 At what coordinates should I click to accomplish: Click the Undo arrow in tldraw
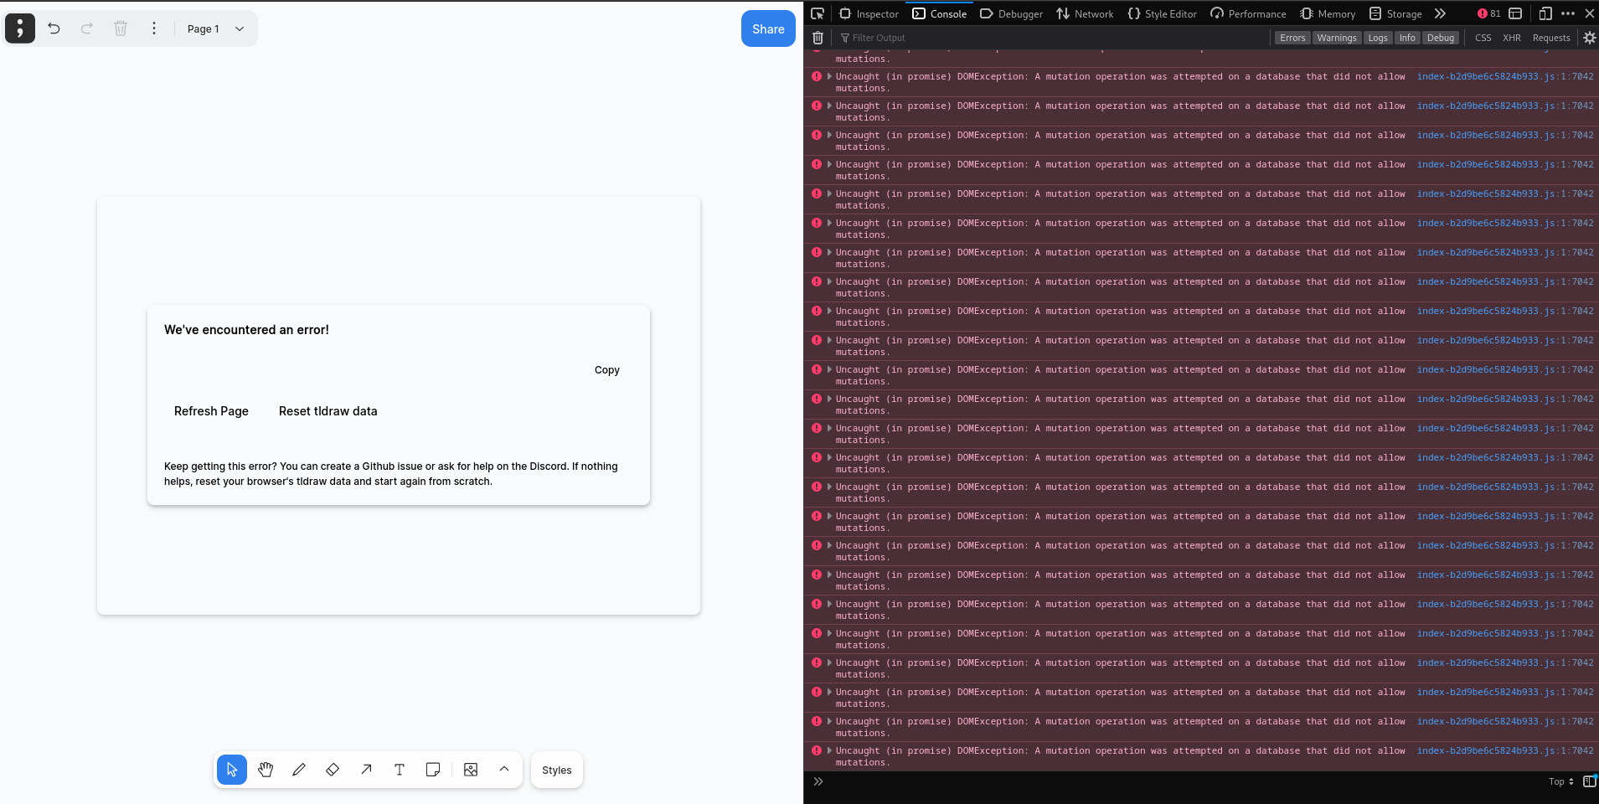pos(54,28)
